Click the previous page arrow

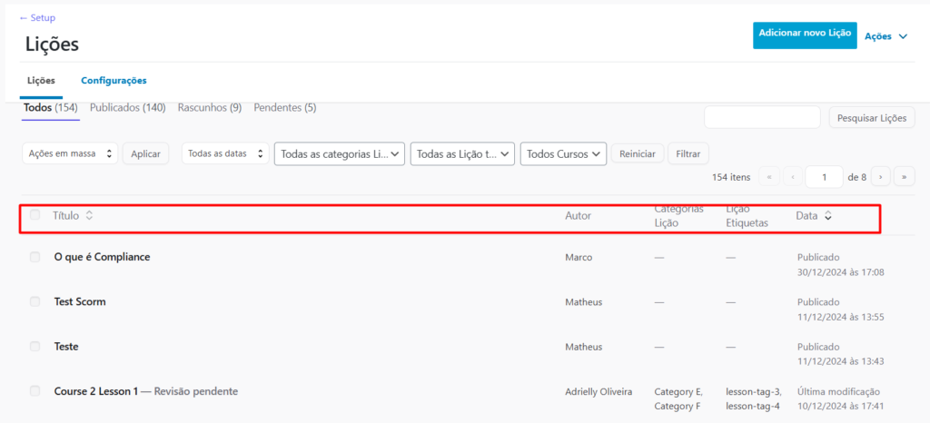[791, 177]
